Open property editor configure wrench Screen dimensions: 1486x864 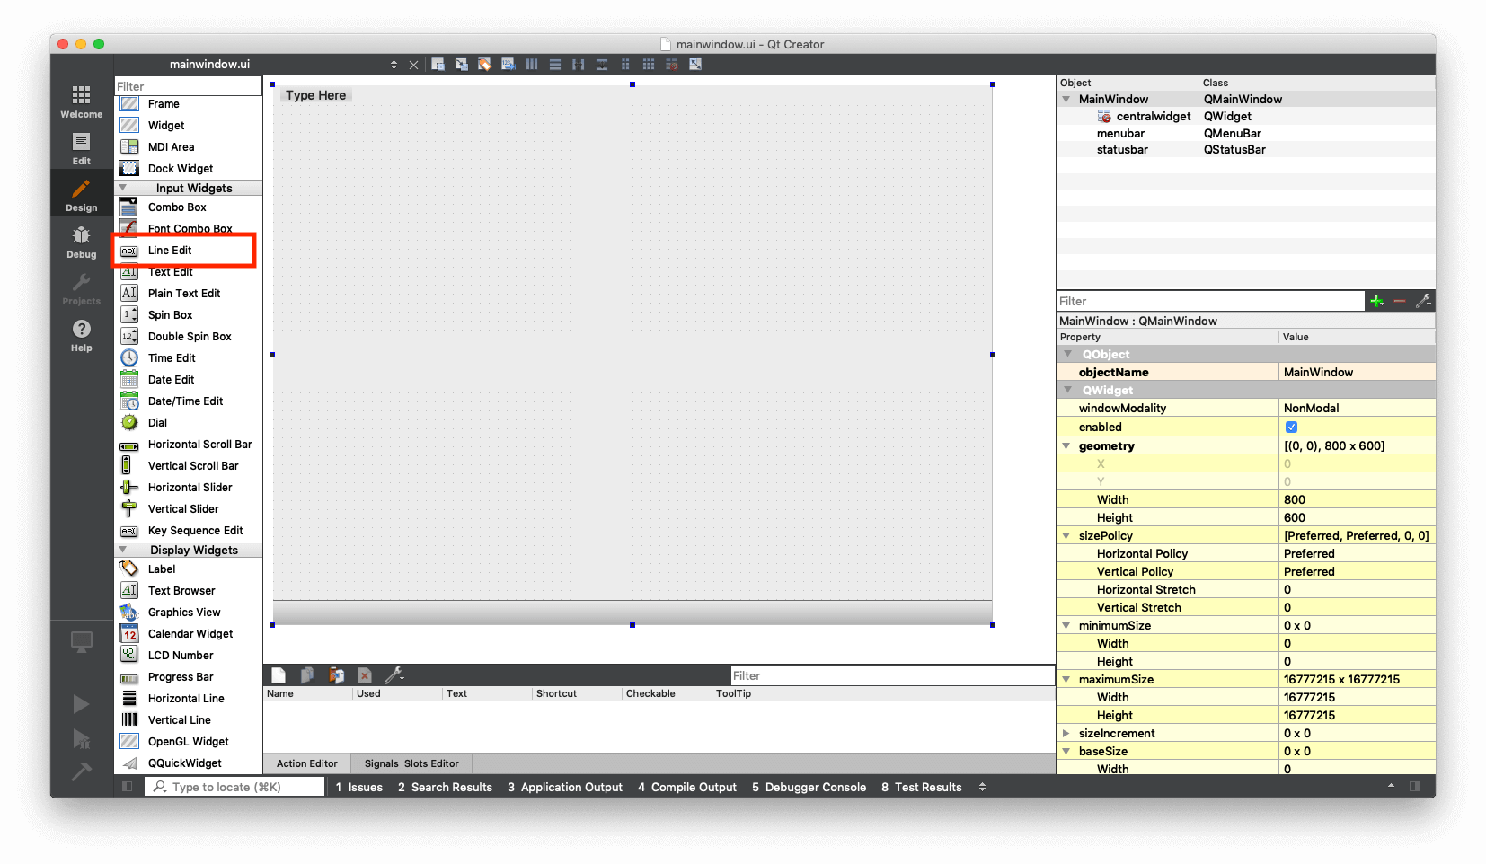click(x=1423, y=301)
